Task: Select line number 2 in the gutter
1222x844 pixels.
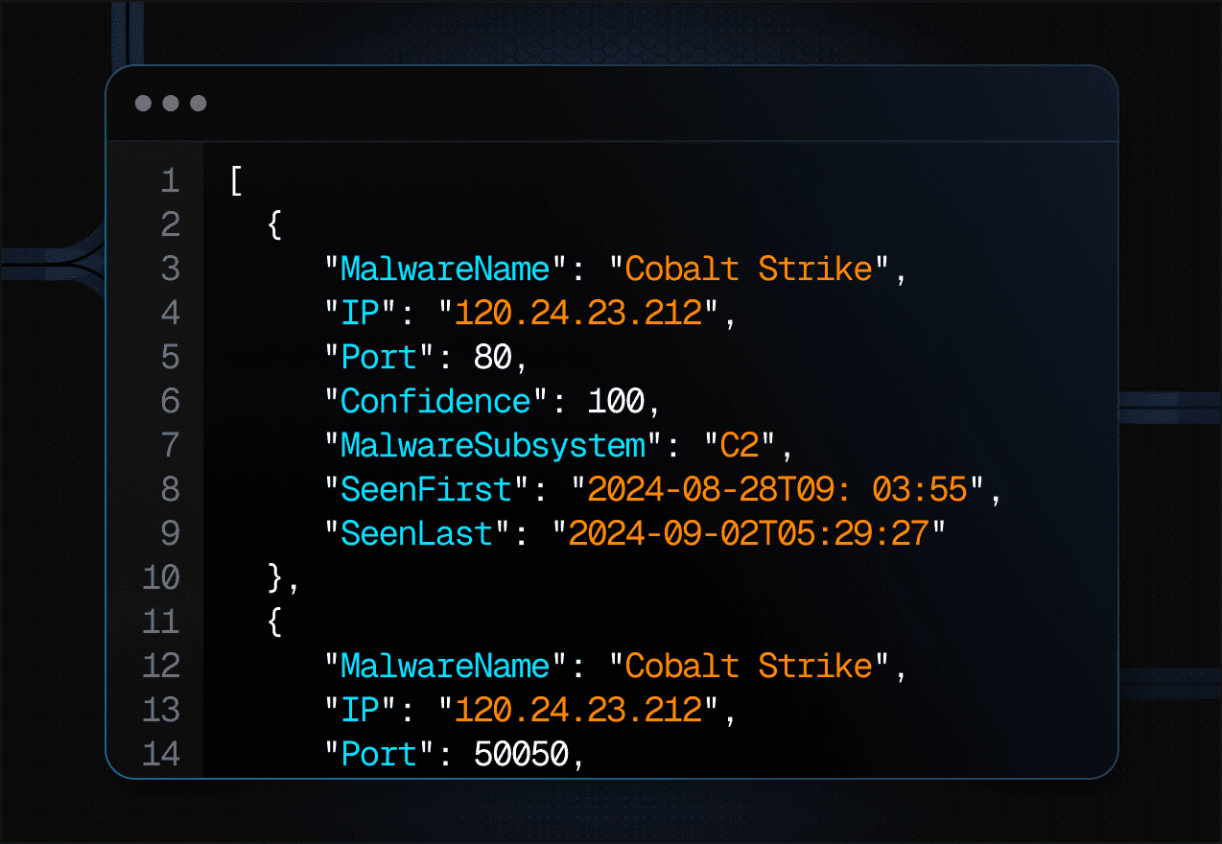Action: coord(170,224)
